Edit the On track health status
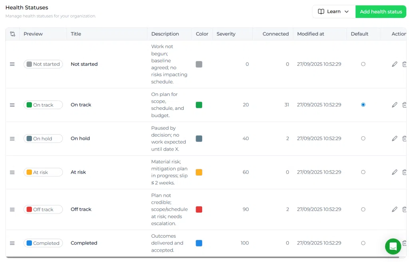 [394, 105]
